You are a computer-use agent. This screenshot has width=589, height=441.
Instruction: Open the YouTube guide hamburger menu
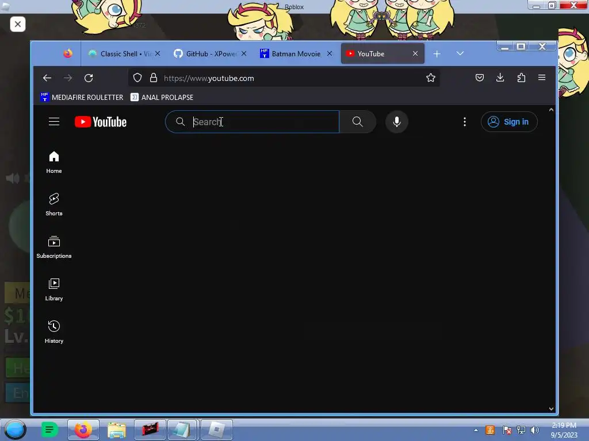point(54,122)
